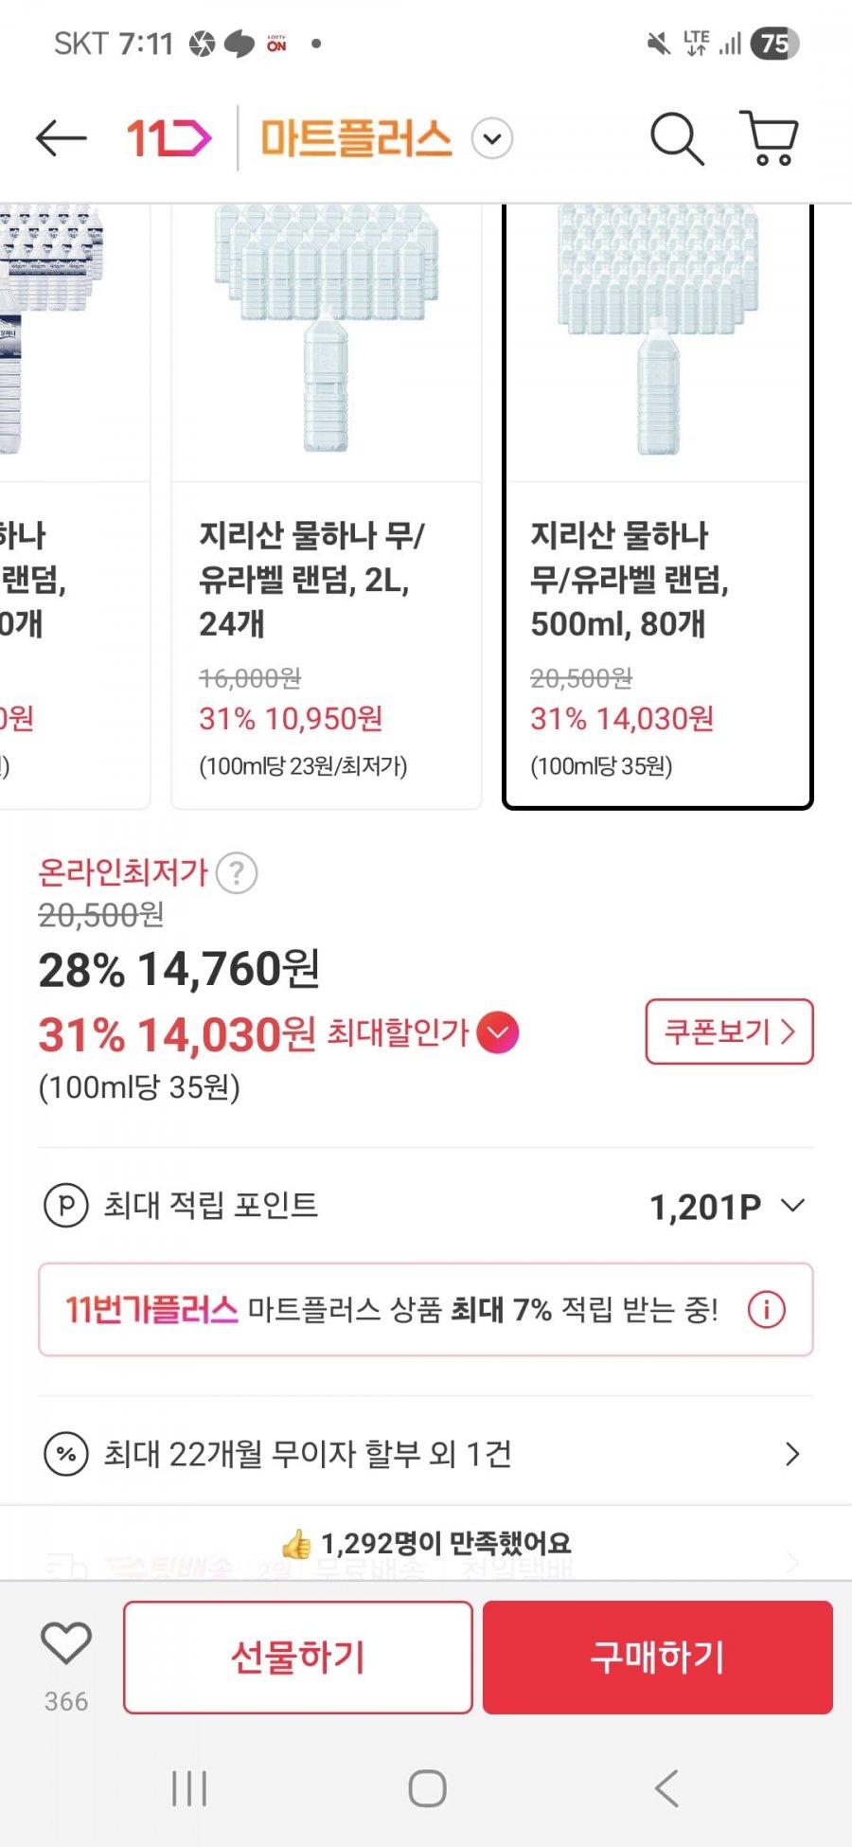Open the 11st logo home

pos(169,138)
